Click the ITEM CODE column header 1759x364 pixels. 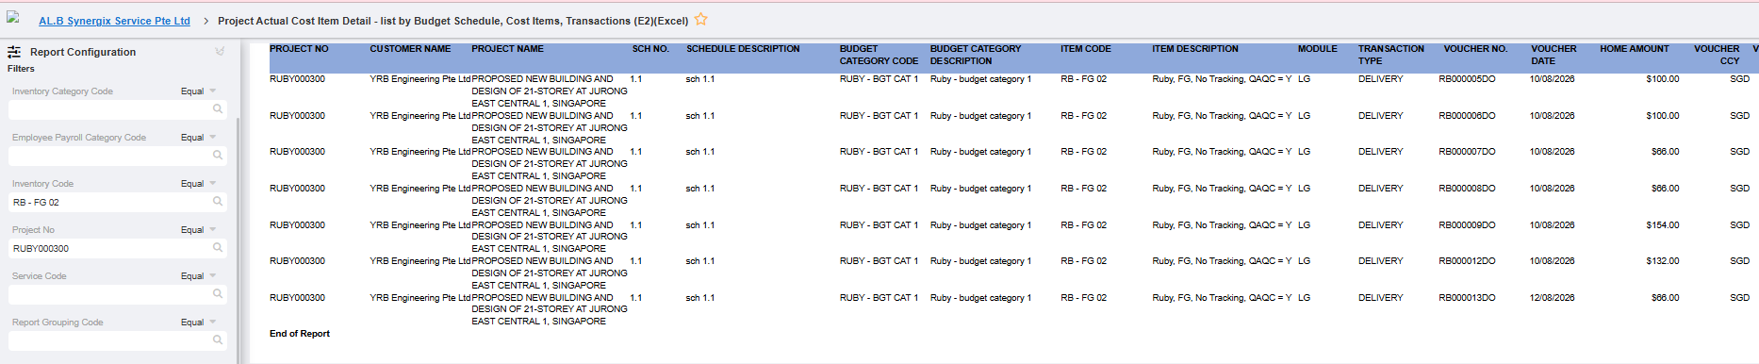coord(1086,49)
